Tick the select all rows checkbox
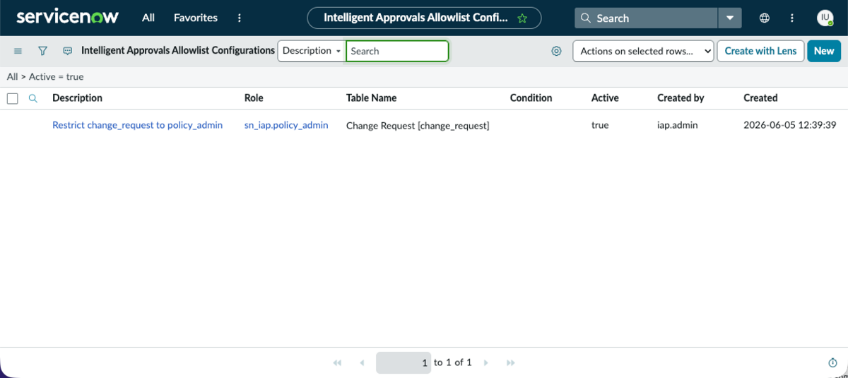The height and width of the screenshot is (378, 848). click(x=12, y=98)
